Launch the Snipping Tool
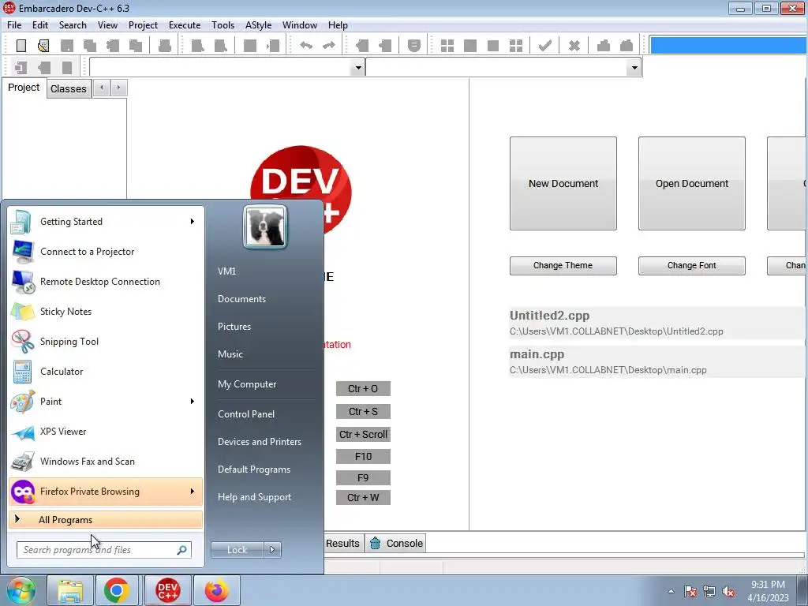The height and width of the screenshot is (606, 808). tap(106, 341)
